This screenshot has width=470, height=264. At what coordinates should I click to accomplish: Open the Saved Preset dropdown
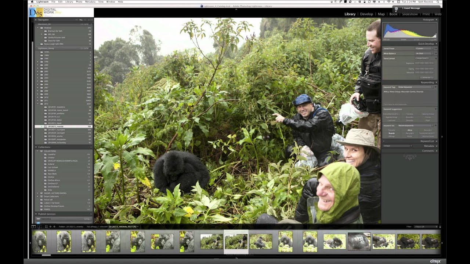[425, 48]
